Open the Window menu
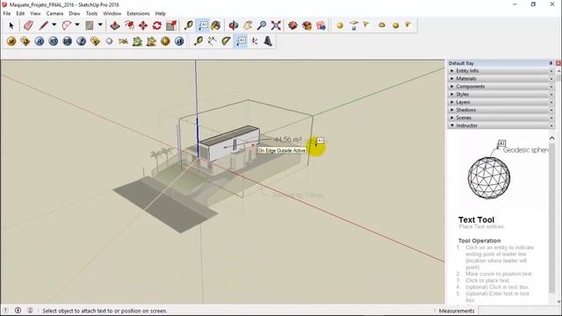This screenshot has height=316, width=562. coord(112,14)
